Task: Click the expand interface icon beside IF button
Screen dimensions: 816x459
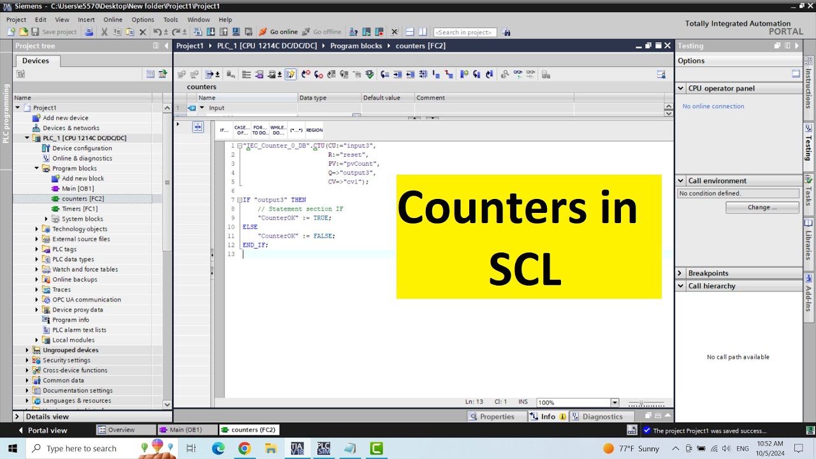Action: coord(198,127)
